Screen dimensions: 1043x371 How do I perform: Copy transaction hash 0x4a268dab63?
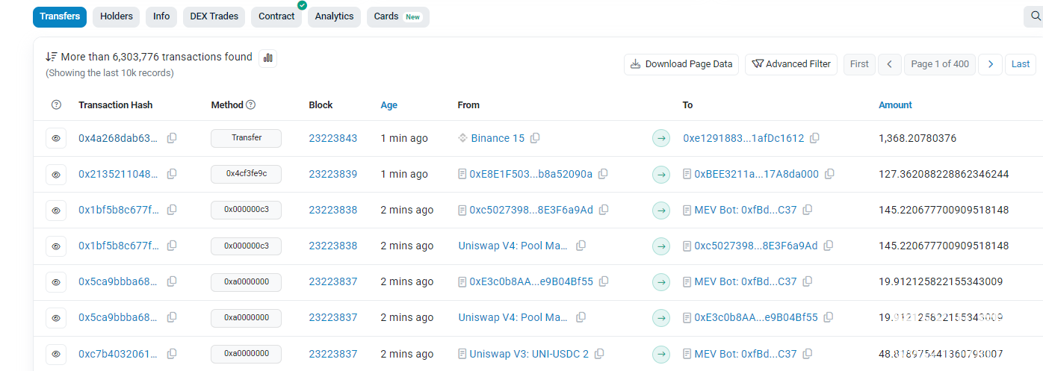click(x=172, y=138)
